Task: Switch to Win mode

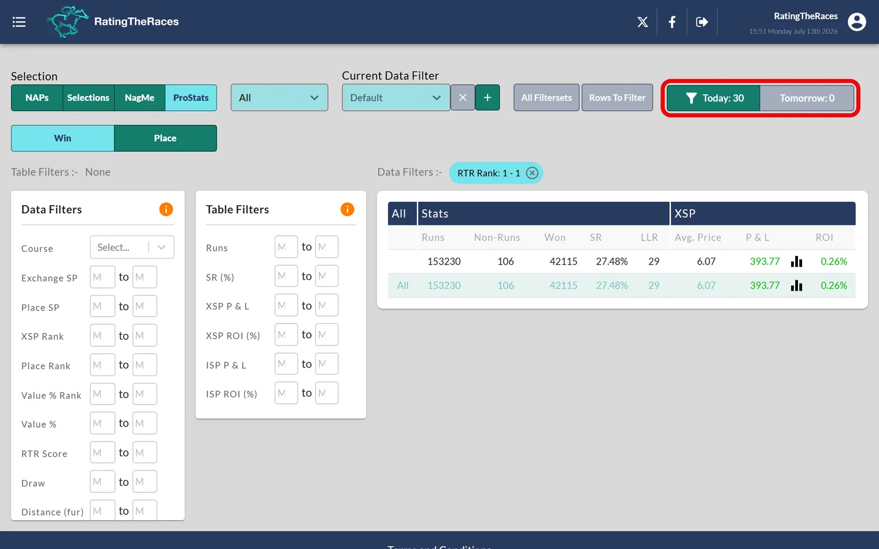Action: point(62,138)
